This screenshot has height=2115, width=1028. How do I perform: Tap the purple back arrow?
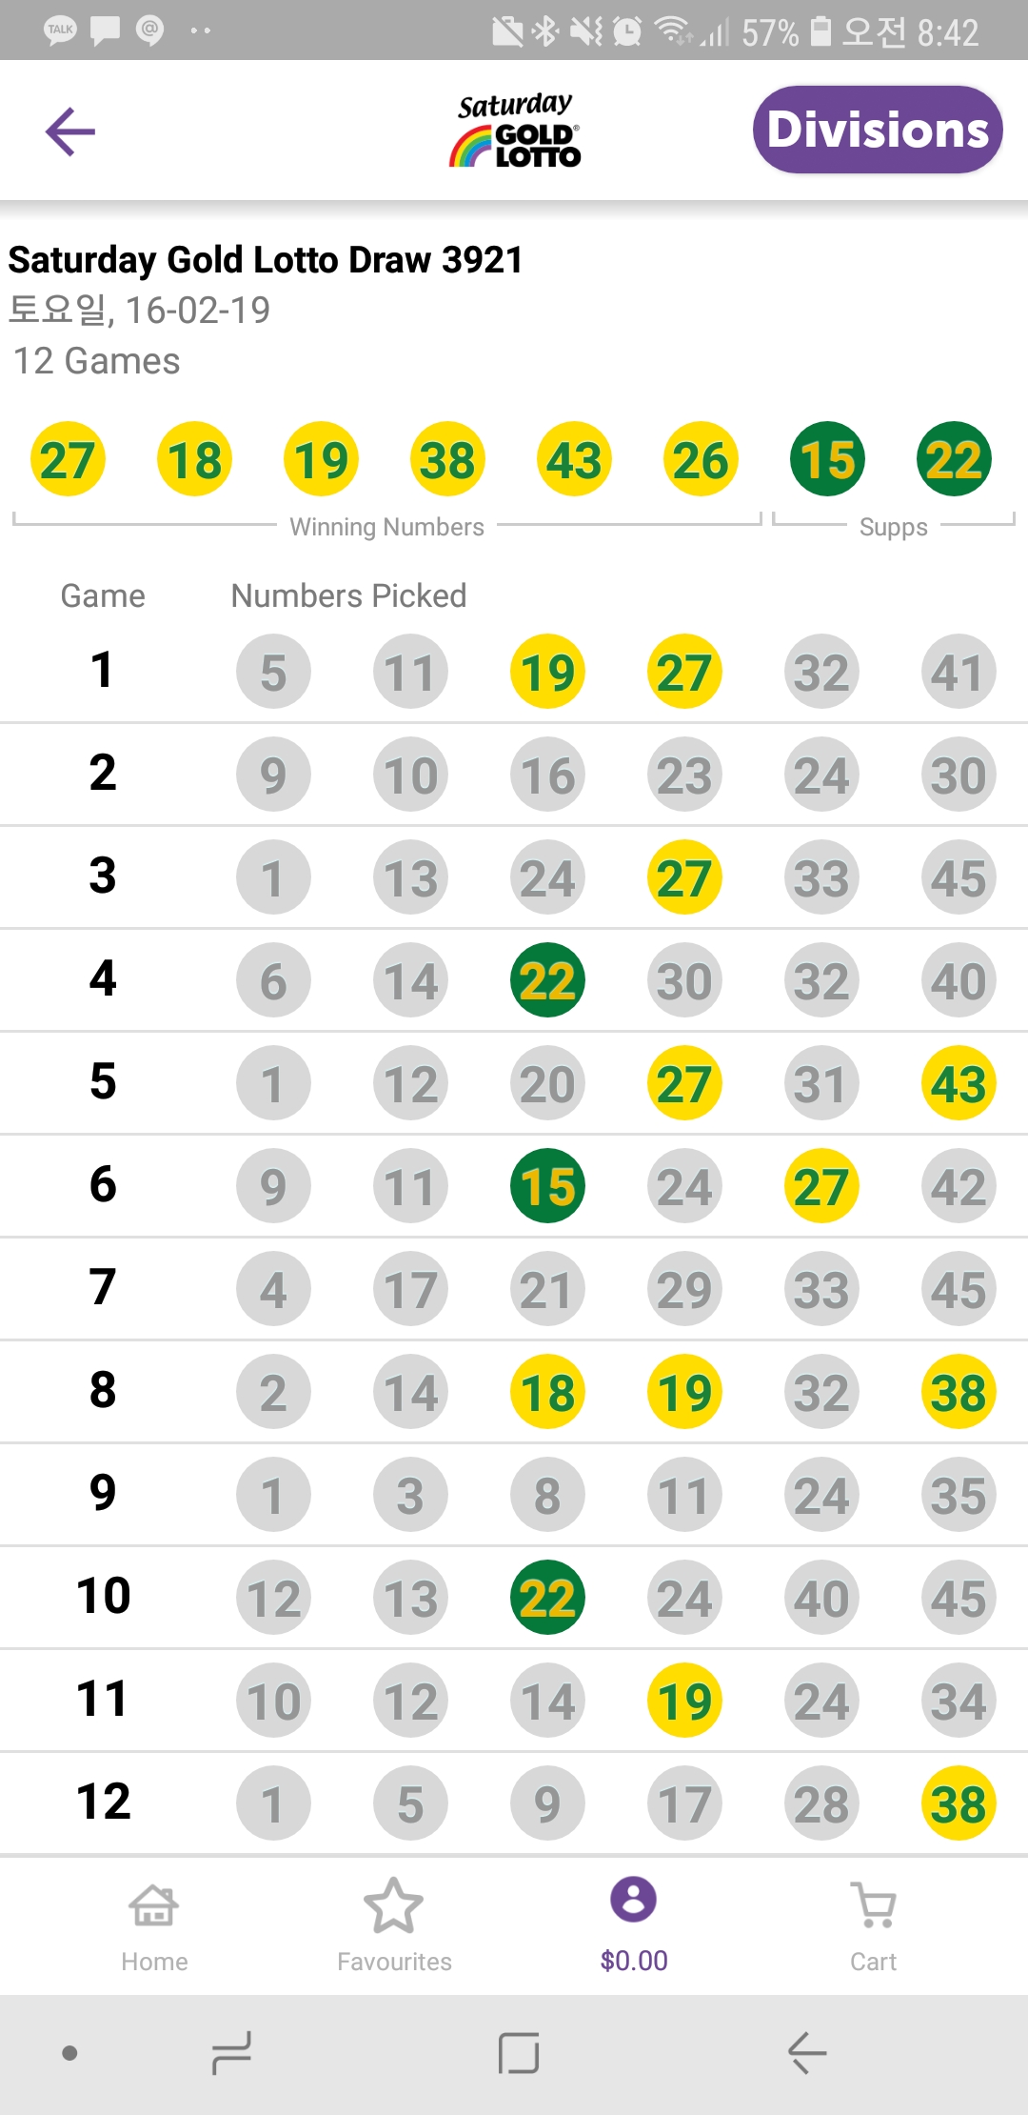[70, 131]
